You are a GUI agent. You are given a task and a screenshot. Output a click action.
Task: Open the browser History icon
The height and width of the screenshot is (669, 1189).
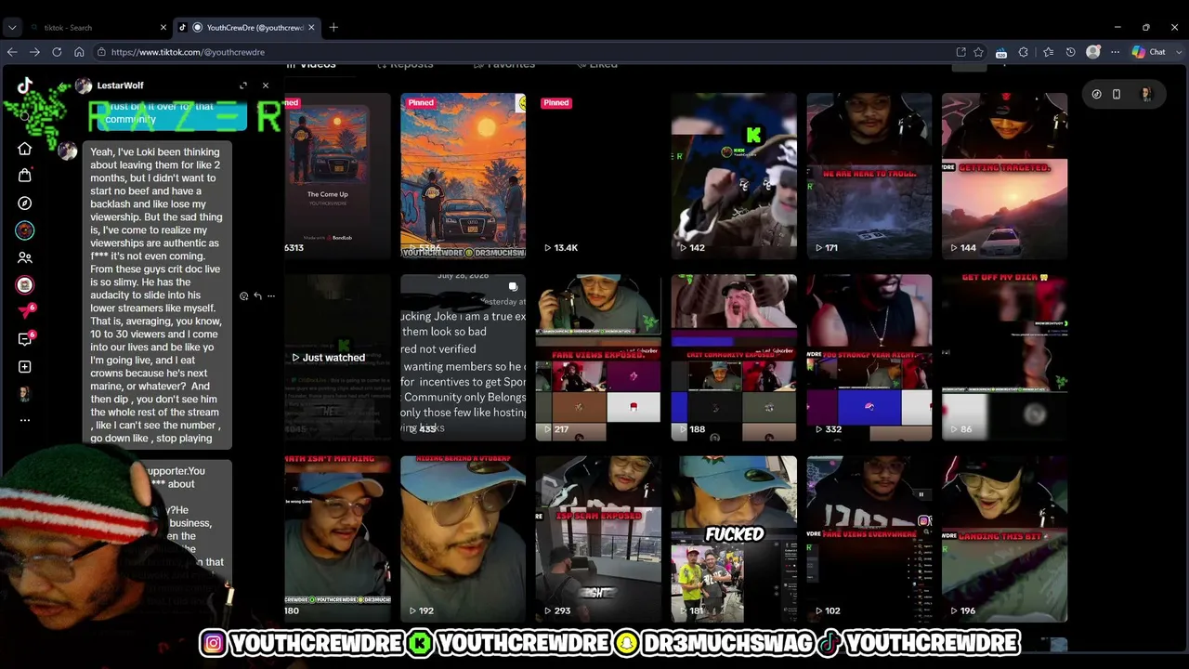(1070, 52)
